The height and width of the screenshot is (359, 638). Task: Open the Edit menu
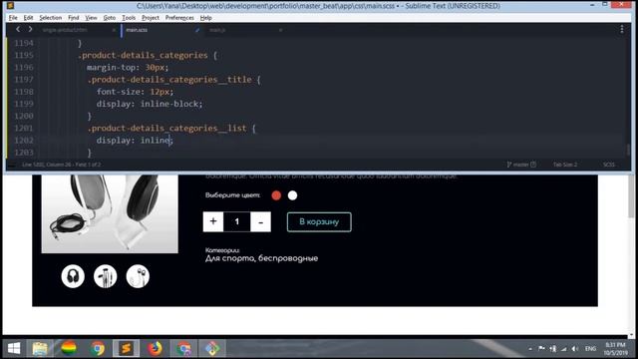click(28, 18)
